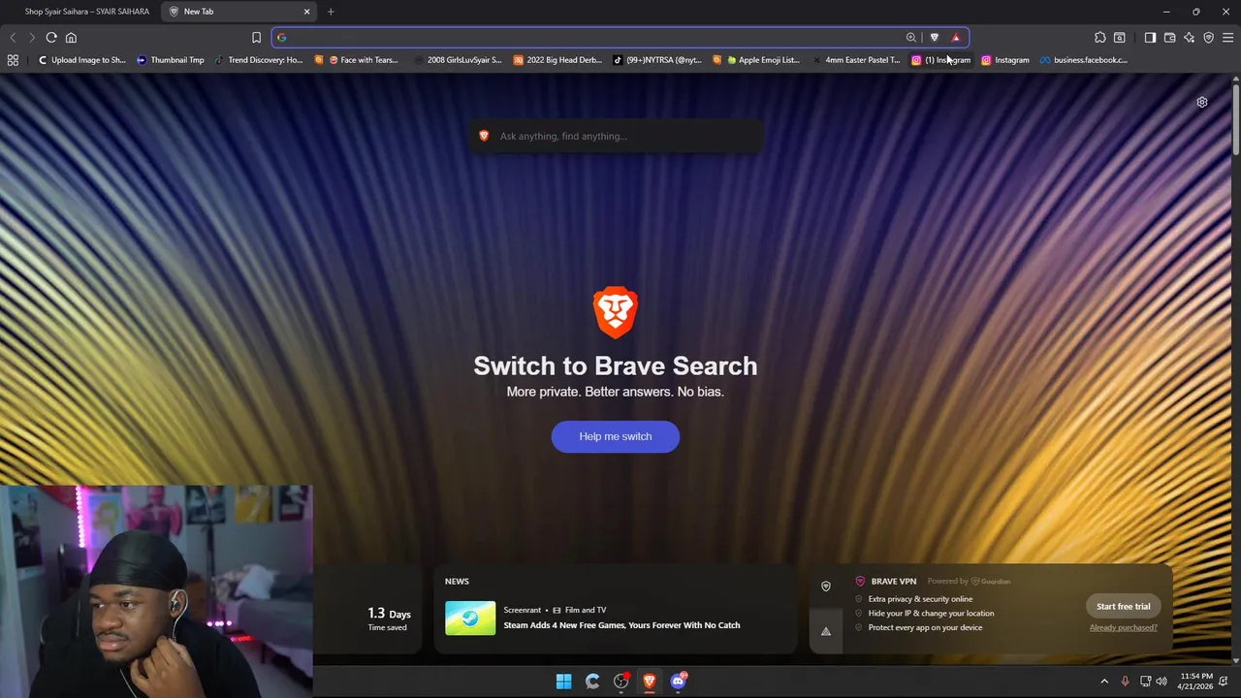
Task: Open the taskbar clock showing 11:54 PM
Action: (1195, 681)
